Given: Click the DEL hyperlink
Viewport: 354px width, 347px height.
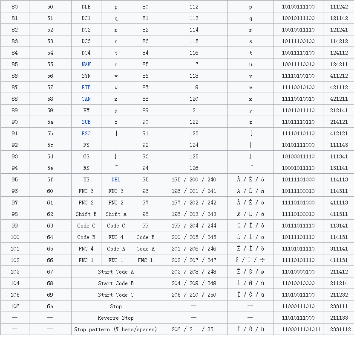Looking at the screenshot, I should [x=116, y=180].
